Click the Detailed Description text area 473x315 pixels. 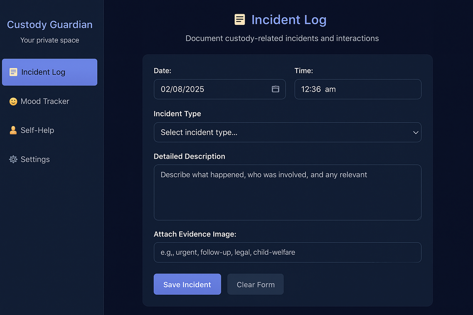tap(287, 192)
